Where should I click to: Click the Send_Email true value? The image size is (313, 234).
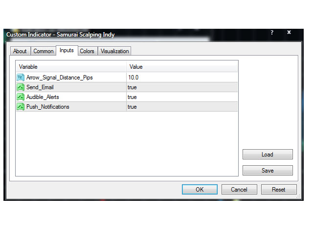[x=182, y=87]
